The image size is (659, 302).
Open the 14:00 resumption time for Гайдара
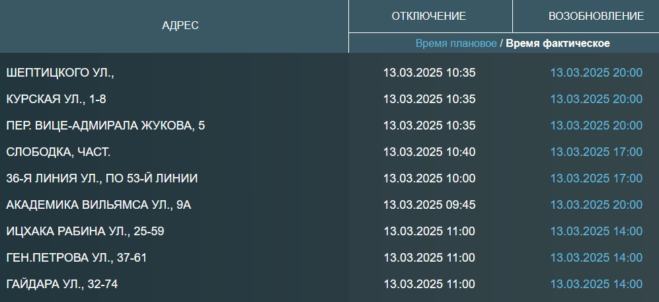coord(596,284)
